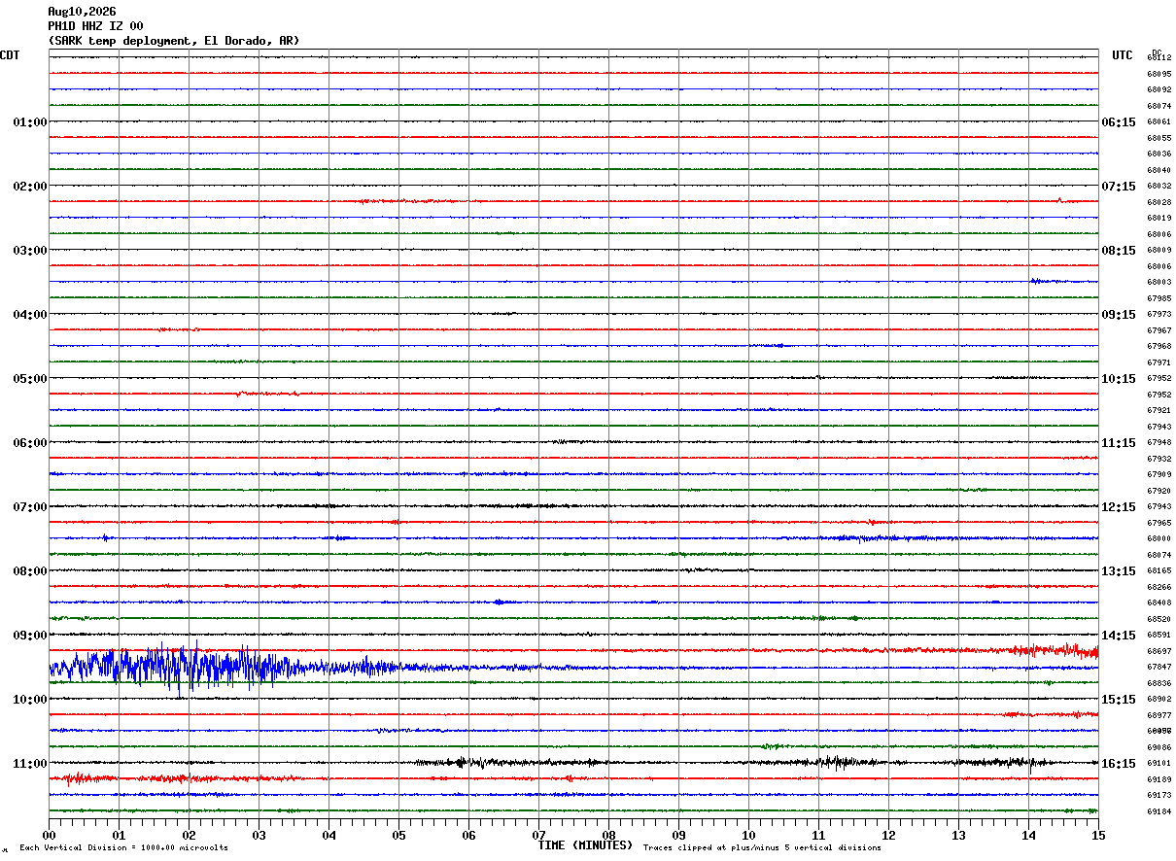Click minute 07 on the time axis
The image size is (1176, 861).
(538, 835)
